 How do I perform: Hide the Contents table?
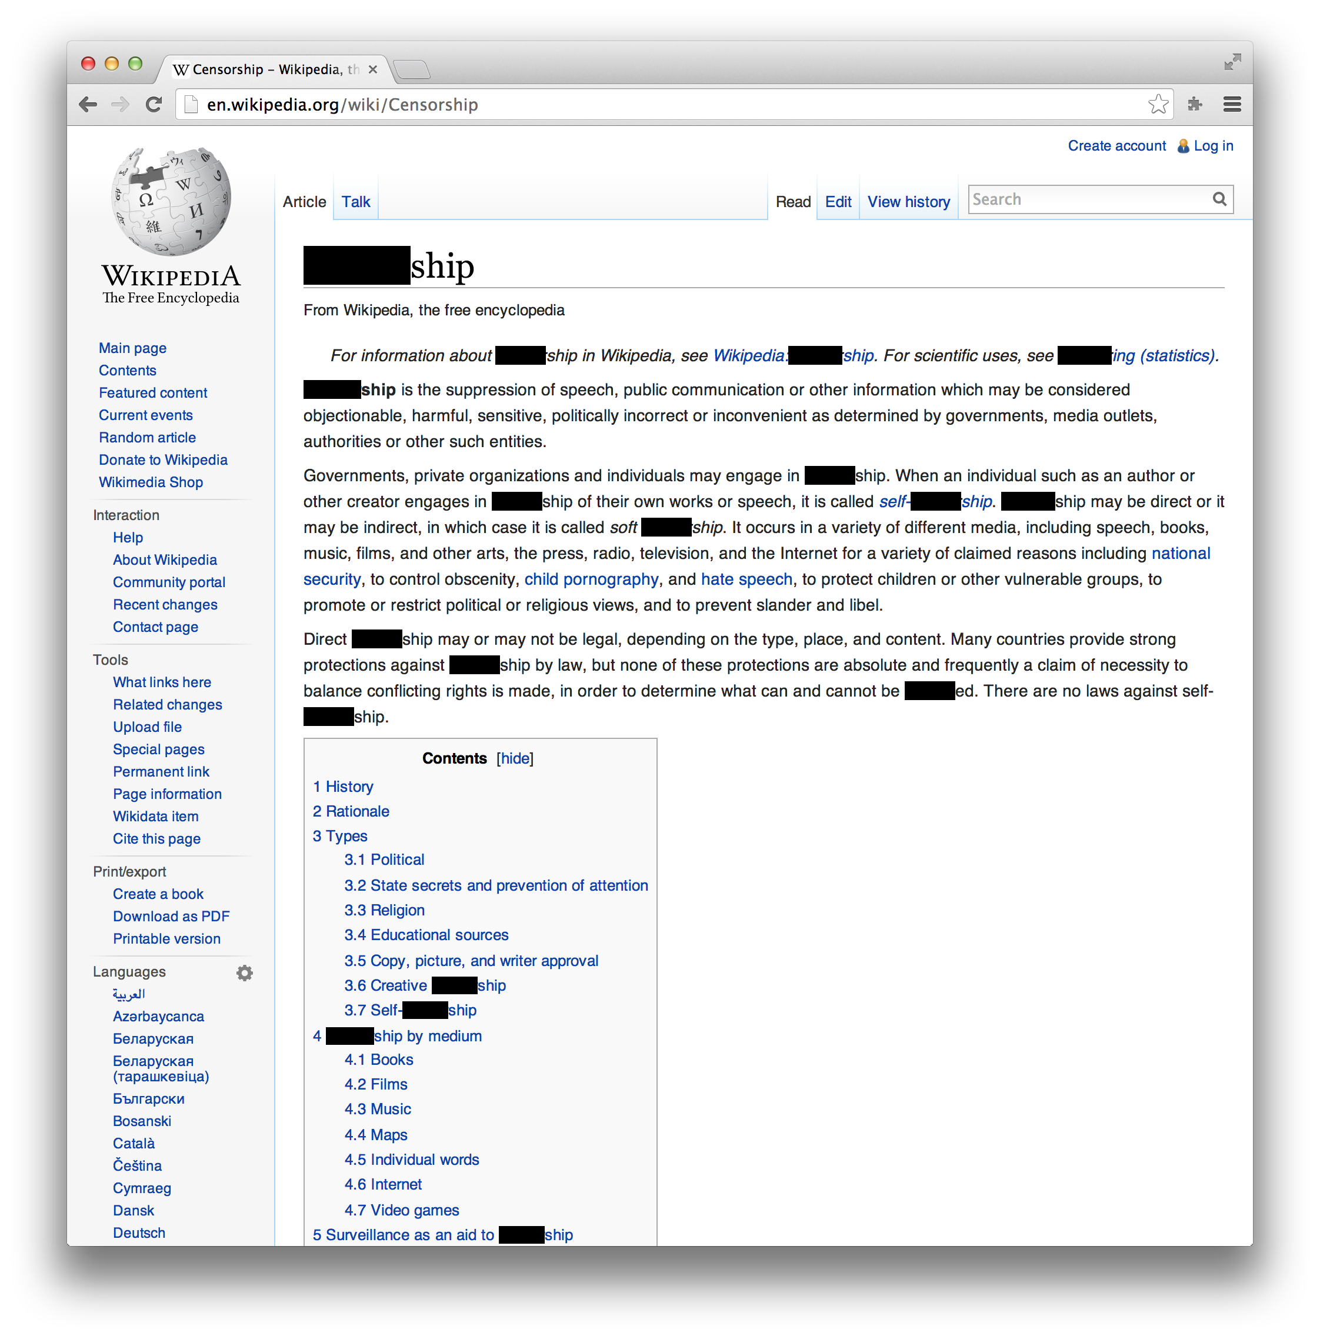click(515, 758)
